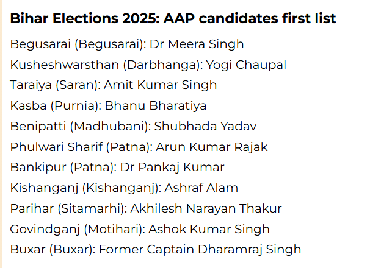Click the name 'Yogi Chaupal'

point(246,65)
